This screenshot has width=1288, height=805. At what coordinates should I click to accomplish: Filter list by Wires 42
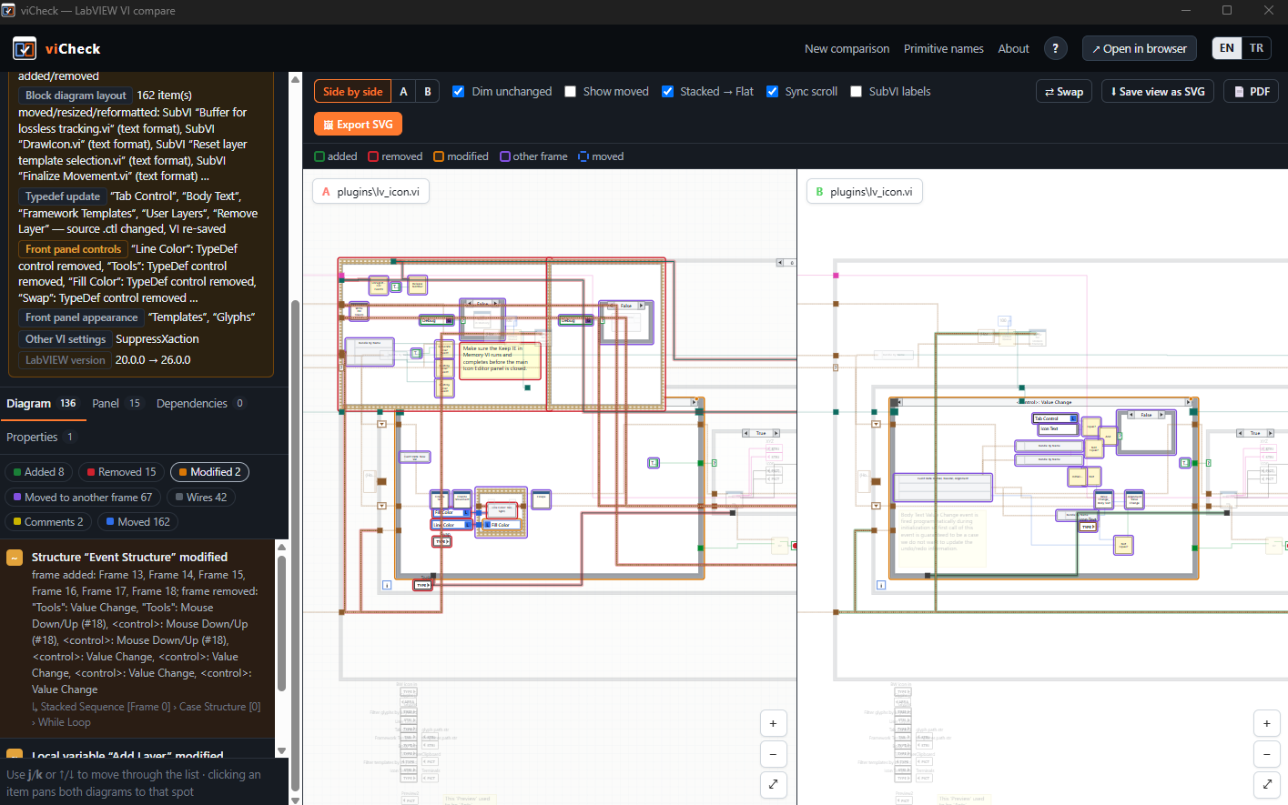click(200, 498)
